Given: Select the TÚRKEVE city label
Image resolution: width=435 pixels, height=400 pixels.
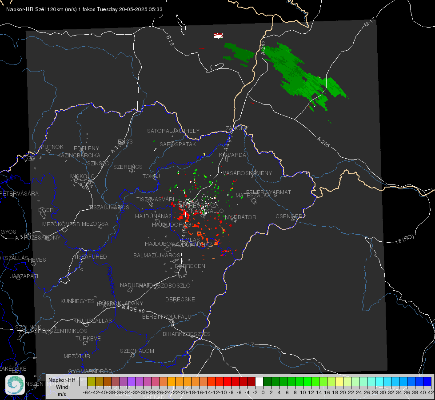Looking at the screenshot, I should point(88,338).
